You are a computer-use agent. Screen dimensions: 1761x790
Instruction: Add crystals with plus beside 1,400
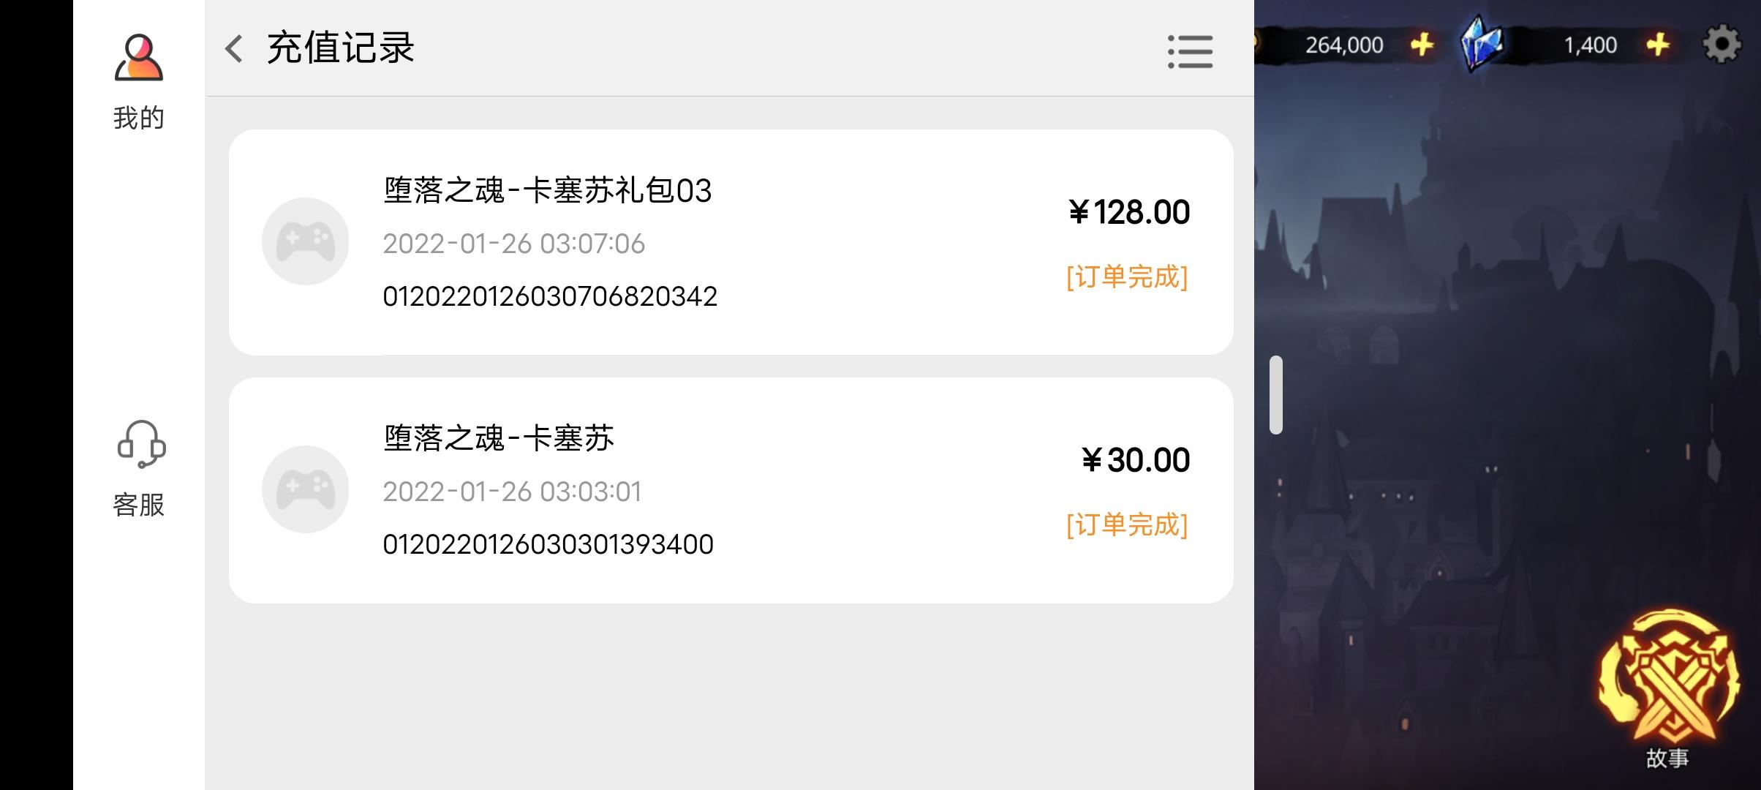coord(1657,45)
